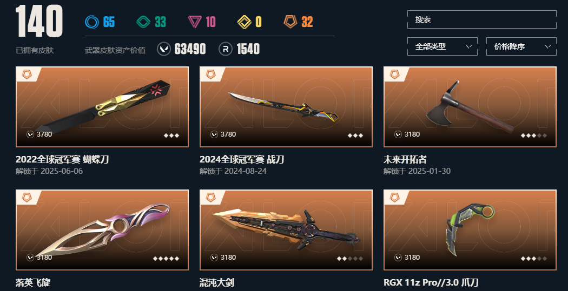Click the blue Select tier icon showing 65
Viewport: 568px width, 291px height.
pyautogui.click(x=91, y=22)
